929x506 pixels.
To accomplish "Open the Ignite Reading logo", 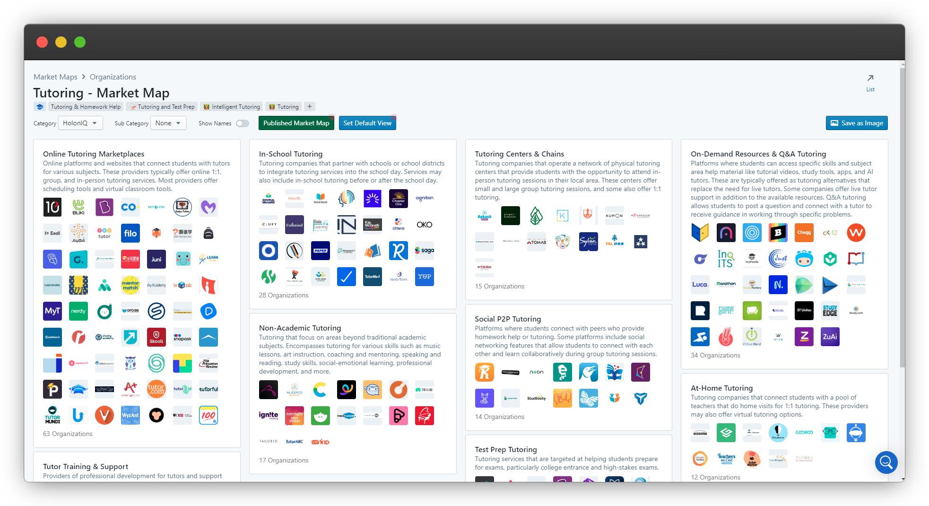I will [x=269, y=416].
